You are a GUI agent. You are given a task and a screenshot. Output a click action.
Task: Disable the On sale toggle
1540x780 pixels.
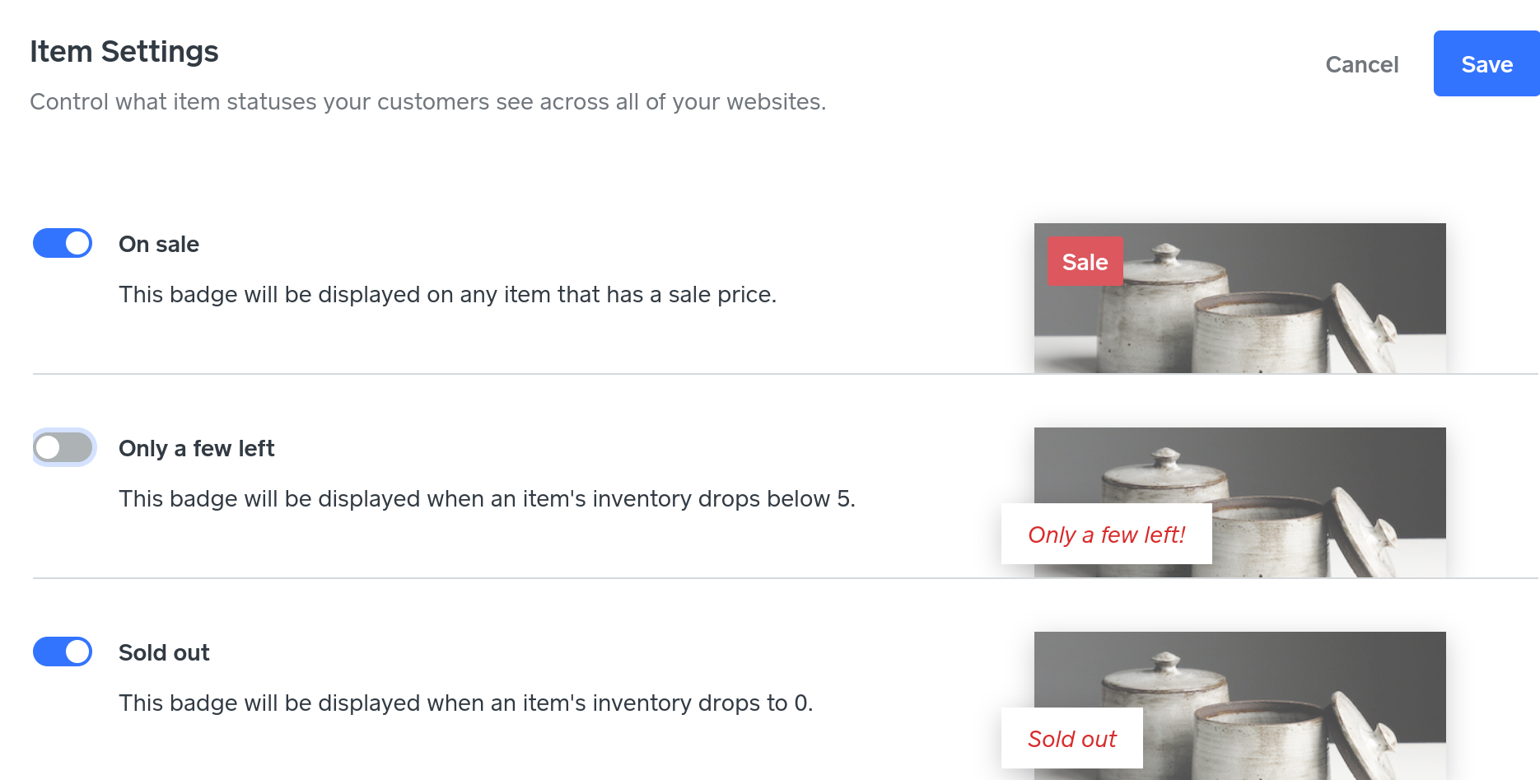point(63,243)
